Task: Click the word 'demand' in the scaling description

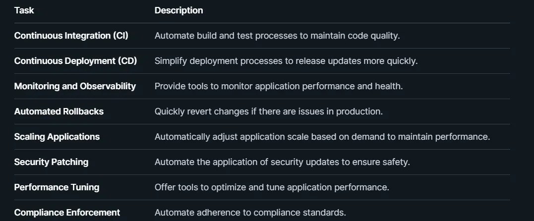Action: pos(367,137)
